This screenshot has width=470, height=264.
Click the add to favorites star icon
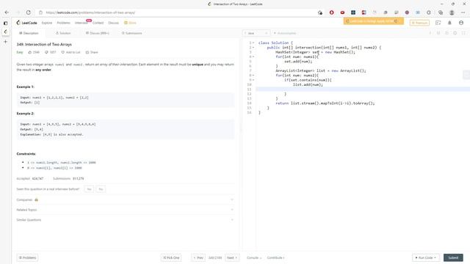pos(320,12)
